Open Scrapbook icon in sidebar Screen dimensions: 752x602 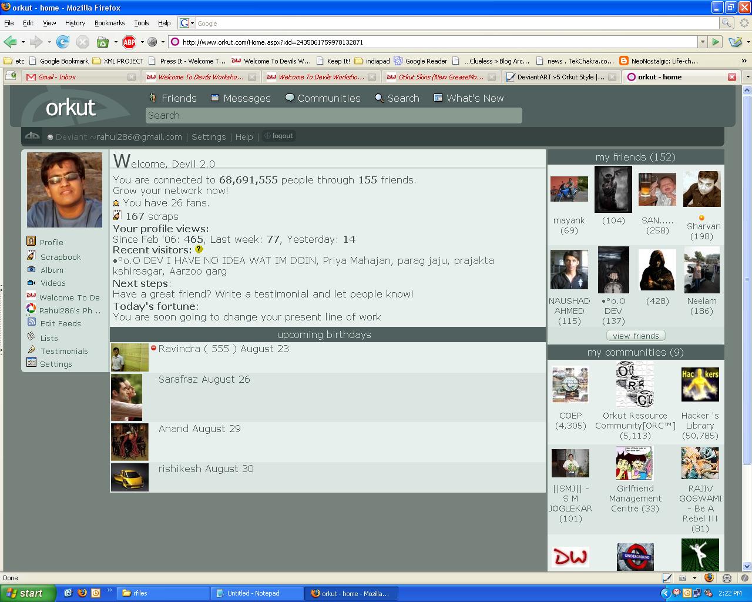(x=31, y=255)
